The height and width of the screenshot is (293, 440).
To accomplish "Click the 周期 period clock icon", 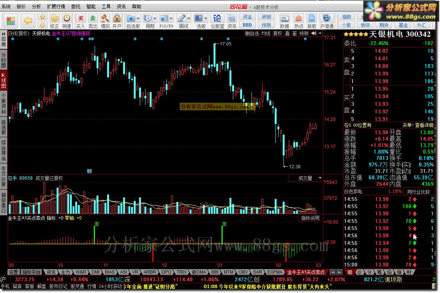I will click(x=147, y=19).
